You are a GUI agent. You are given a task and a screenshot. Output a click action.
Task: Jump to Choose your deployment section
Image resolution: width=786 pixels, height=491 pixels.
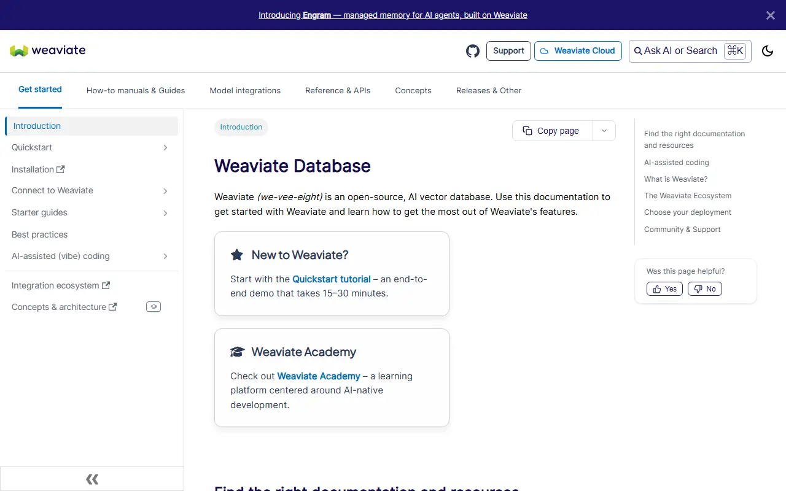pyautogui.click(x=688, y=212)
